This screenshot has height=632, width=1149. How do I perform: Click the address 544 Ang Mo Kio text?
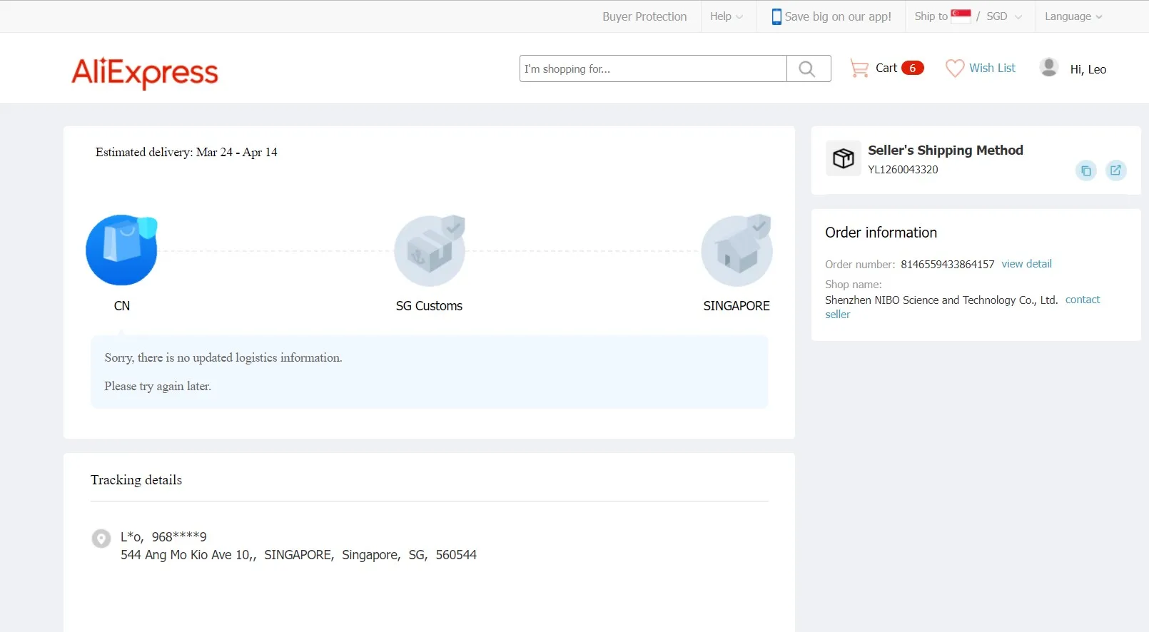tap(298, 555)
